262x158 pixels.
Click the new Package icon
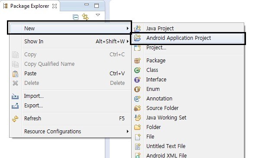point(137,61)
